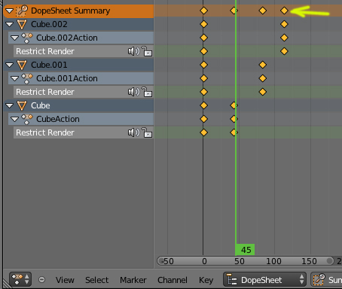342x289 pixels.
Task: Collapse the Cube.001Action group
Action: coord(15,78)
